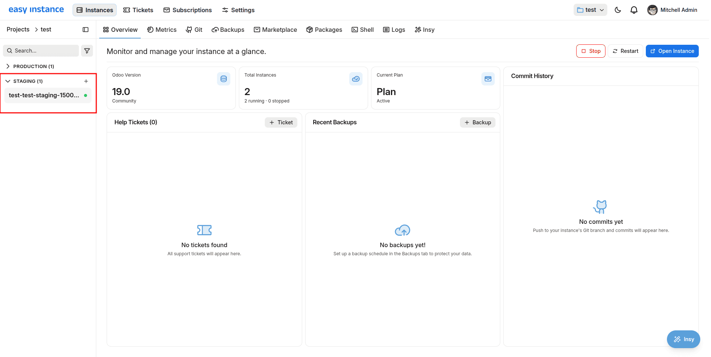Open the floating Insy assistant button
Screen dimensions: 711x357
point(684,339)
